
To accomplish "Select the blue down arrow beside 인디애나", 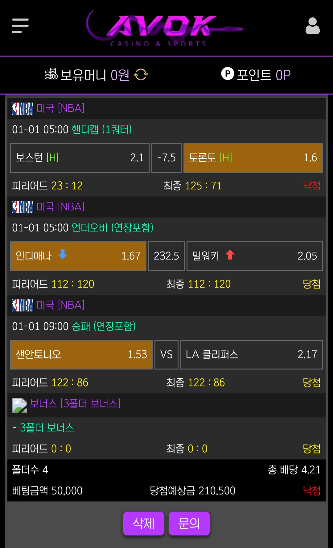I will (x=63, y=255).
